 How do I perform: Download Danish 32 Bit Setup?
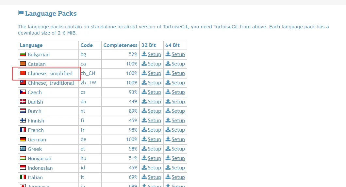click(x=151, y=102)
